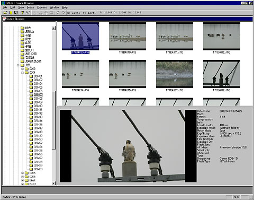The width and height of the screenshot is (254, 200).
Task: Select folder 020430 in the tree
Action: pyautogui.click(x=38, y=169)
